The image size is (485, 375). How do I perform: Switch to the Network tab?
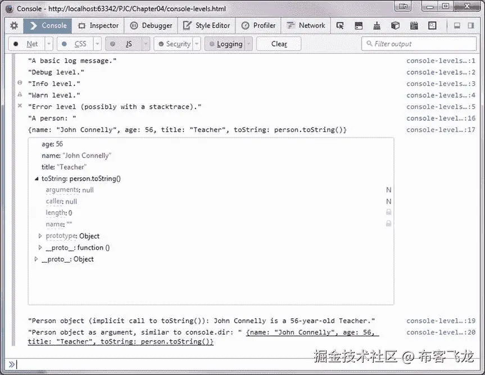click(x=306, y=26)
